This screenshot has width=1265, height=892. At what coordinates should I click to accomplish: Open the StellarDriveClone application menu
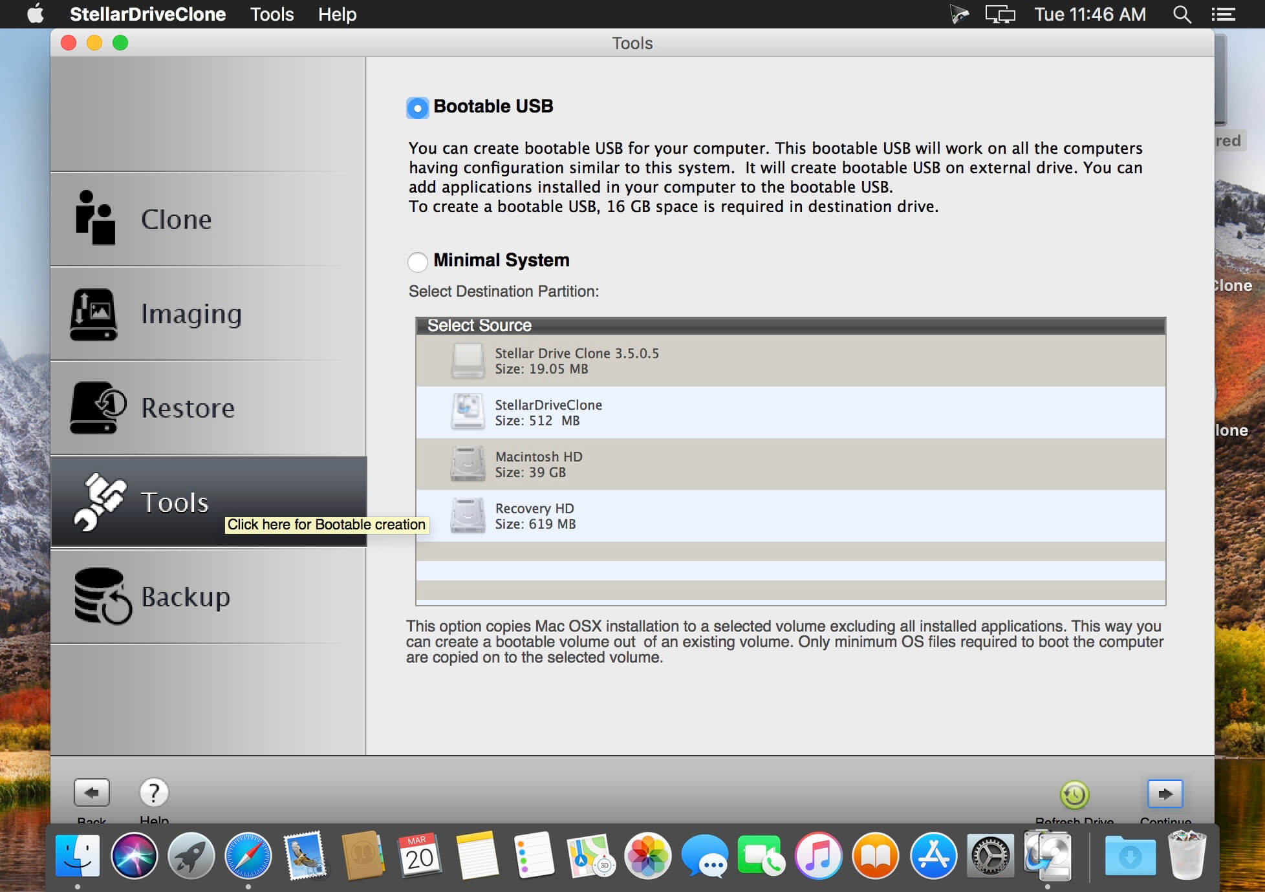pyautogui.click(x=147, y=14)
